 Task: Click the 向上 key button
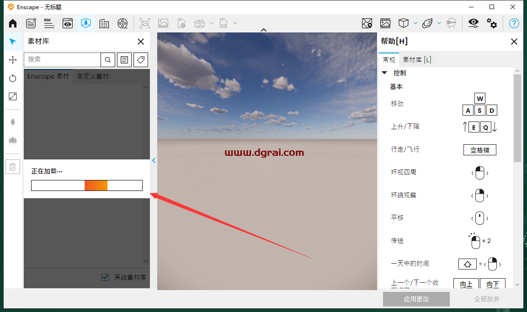466,284
